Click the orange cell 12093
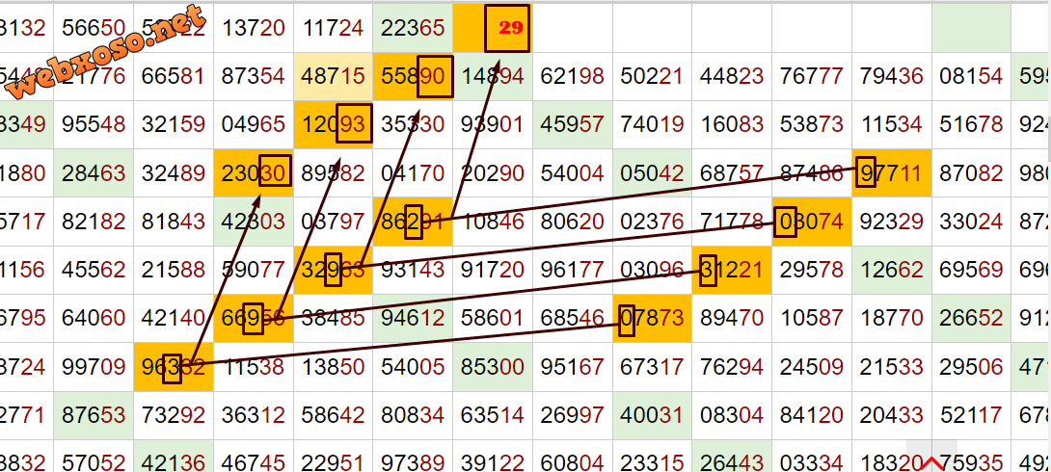The height and width of the screenshot is (472, 1051). 333,124
